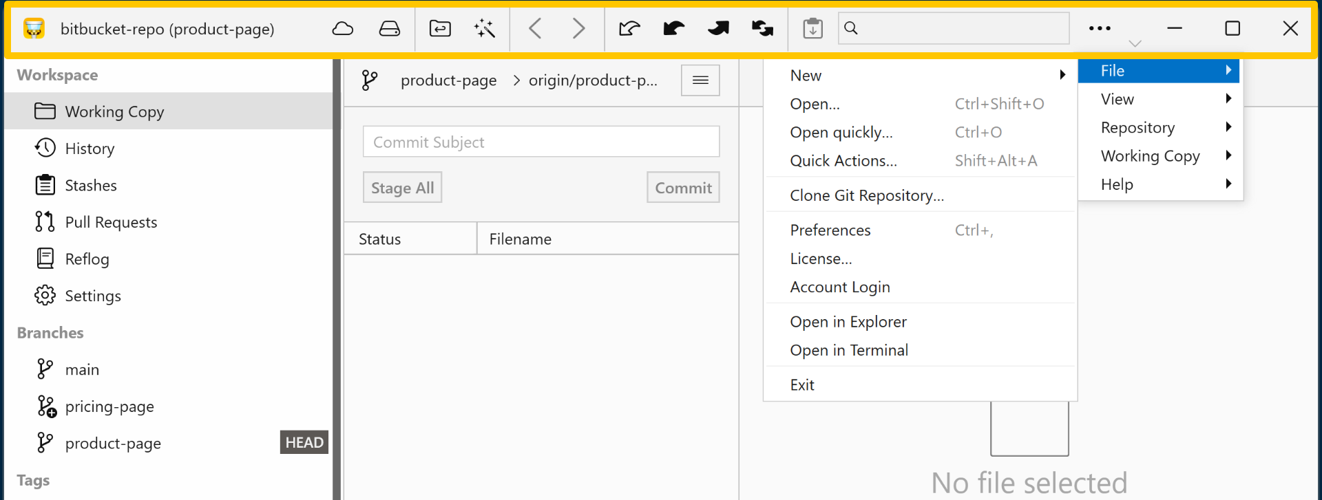Select the pricing-page branch
The height and width of the screenshot is (500, 1322).
[109, 407]
